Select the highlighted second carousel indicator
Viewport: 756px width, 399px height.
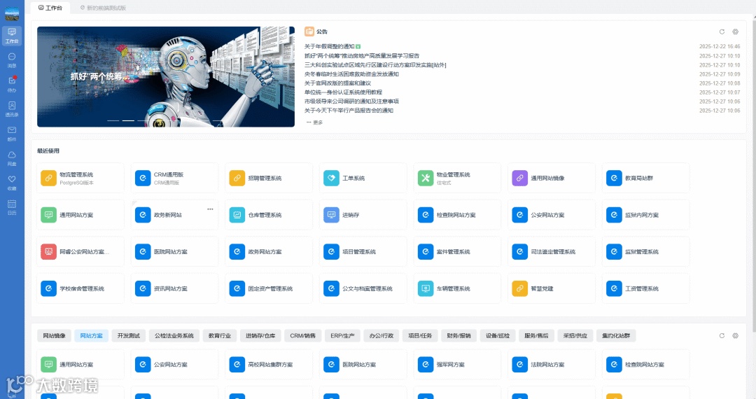[128, 120]
